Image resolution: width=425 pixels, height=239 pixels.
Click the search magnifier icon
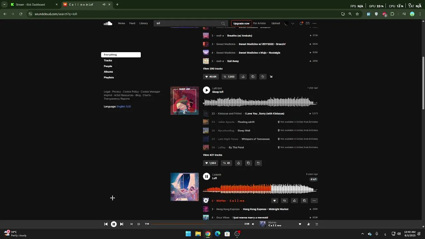pyautogui.click(x=223, y=23)
